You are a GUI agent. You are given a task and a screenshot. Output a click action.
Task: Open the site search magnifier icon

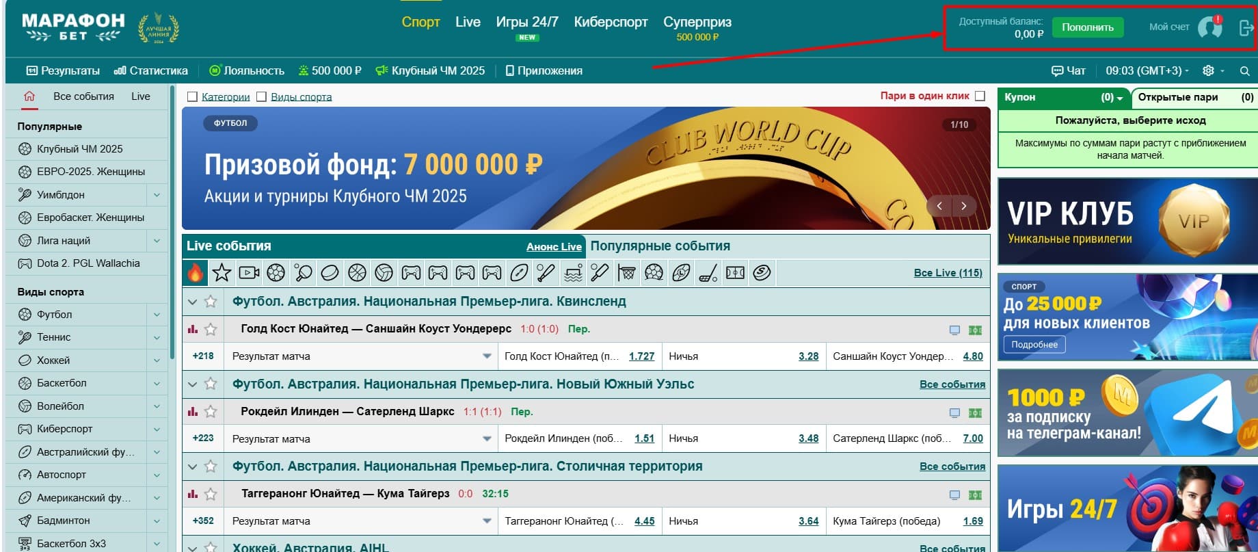coord(1244,71)
